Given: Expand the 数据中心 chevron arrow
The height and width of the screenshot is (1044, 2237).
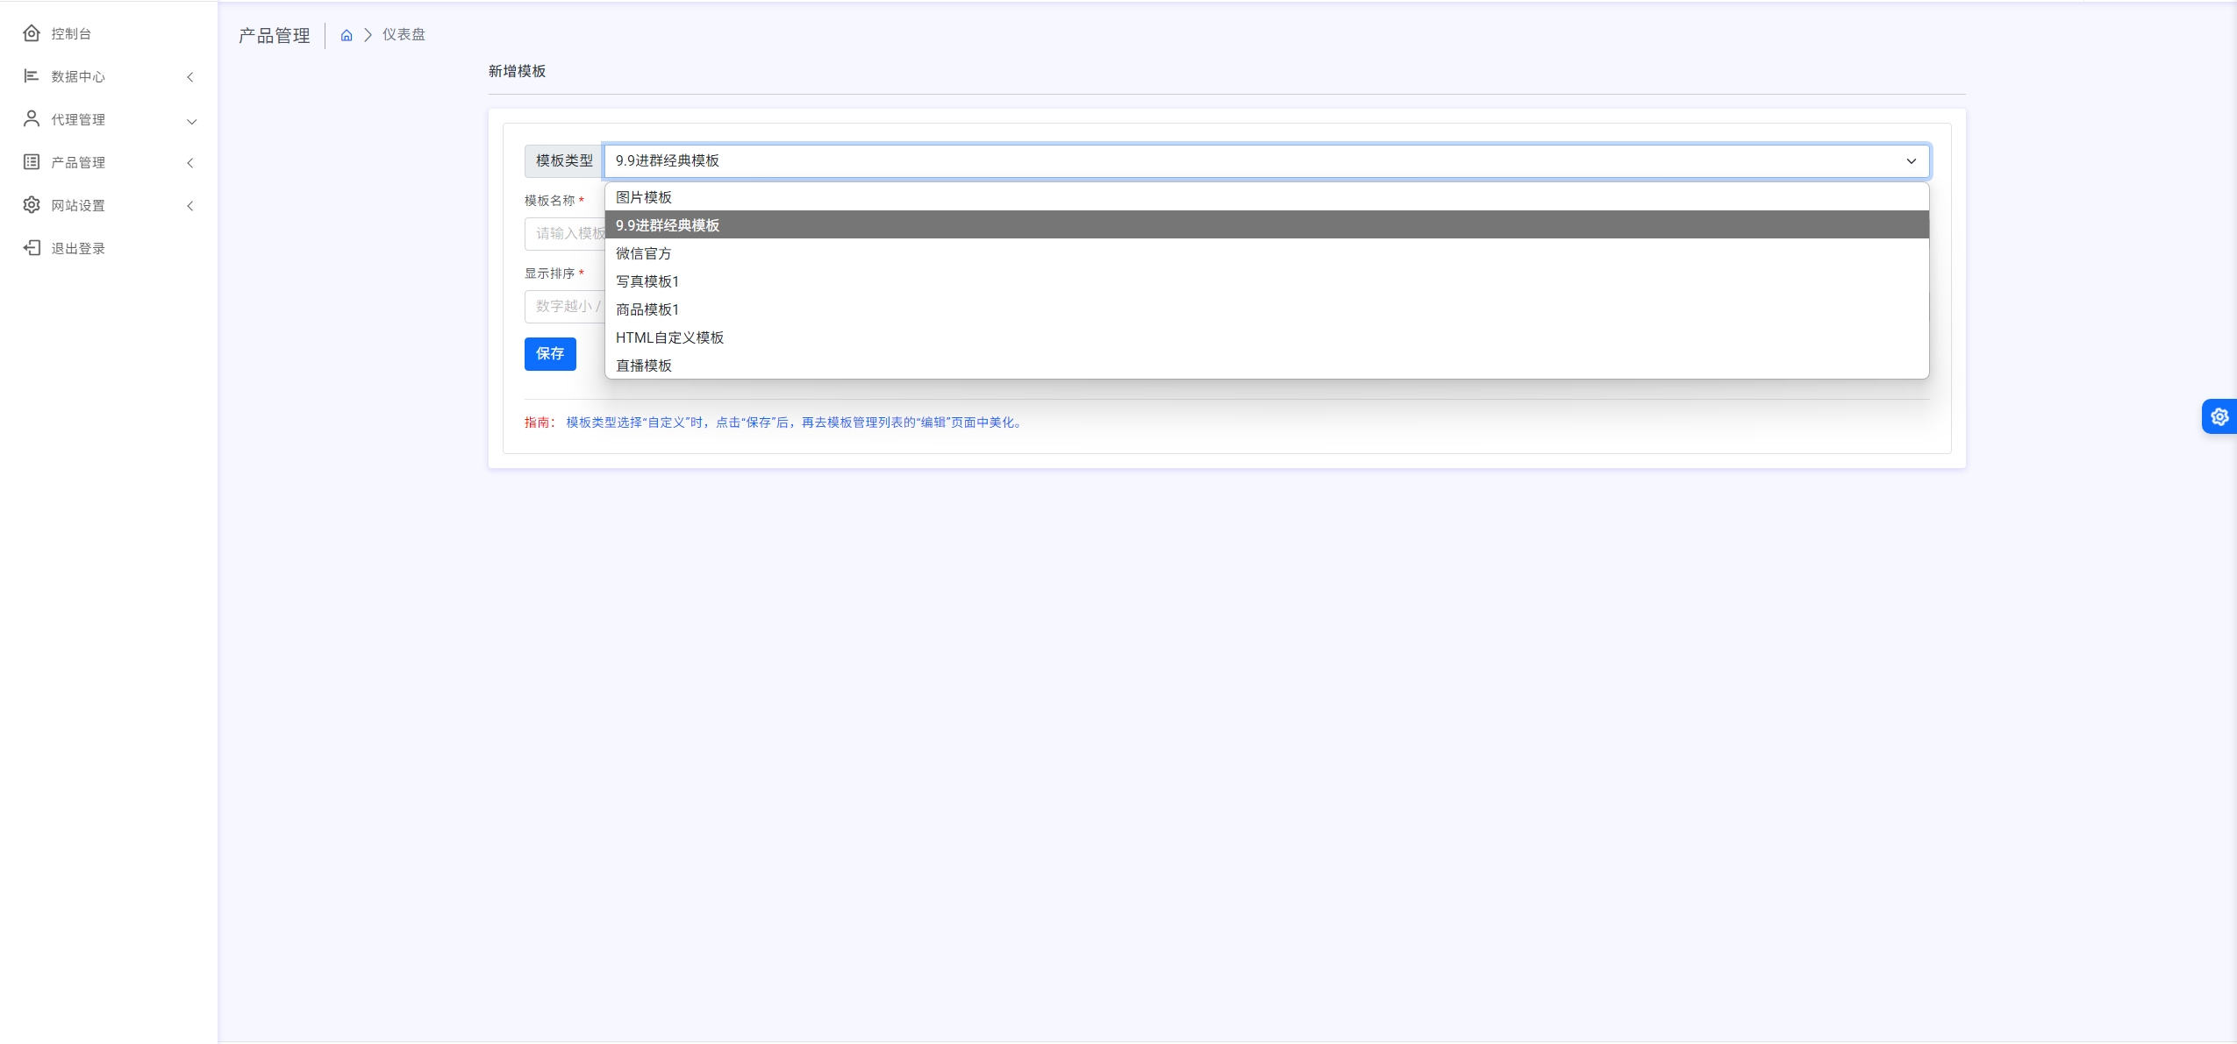Looking at the screenshot, I should click(x=190, y=77).
